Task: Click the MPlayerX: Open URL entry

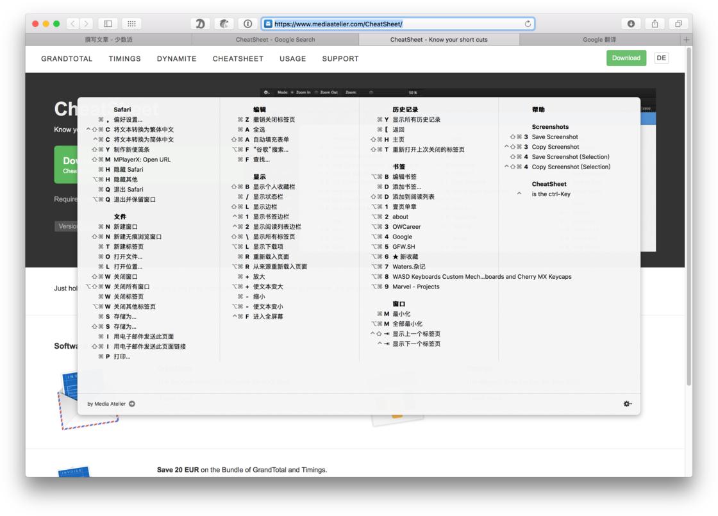Action: pos(142,160)
